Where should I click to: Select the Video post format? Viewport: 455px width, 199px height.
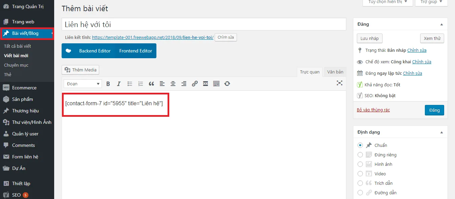(x=360, y=174)
